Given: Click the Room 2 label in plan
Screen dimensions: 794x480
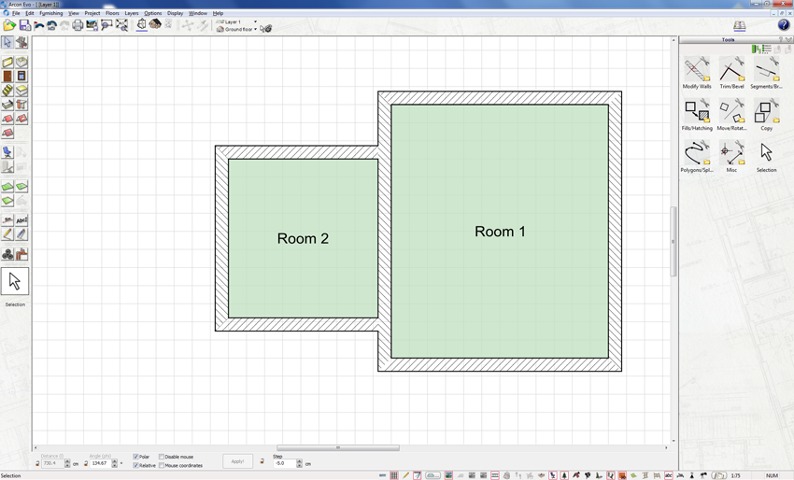Looking at the screenshot, I should click(303, 238).
